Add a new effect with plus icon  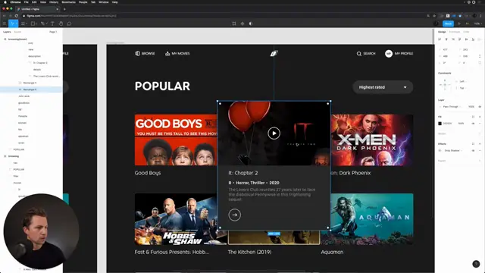pos(480,144)
